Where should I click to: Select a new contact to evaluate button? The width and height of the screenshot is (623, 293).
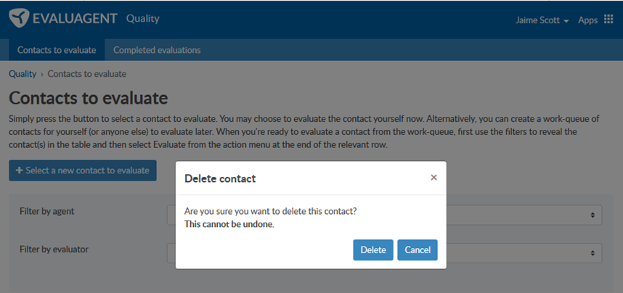tap(83, 170)
